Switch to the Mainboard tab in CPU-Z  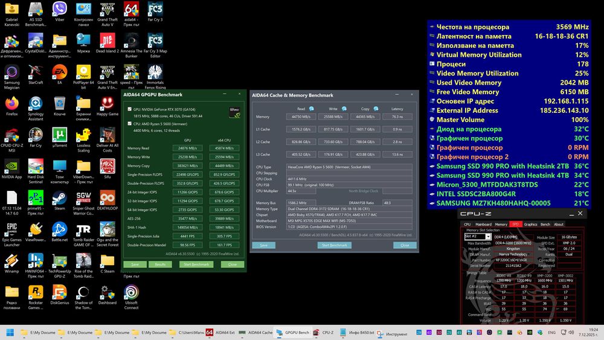483,224
